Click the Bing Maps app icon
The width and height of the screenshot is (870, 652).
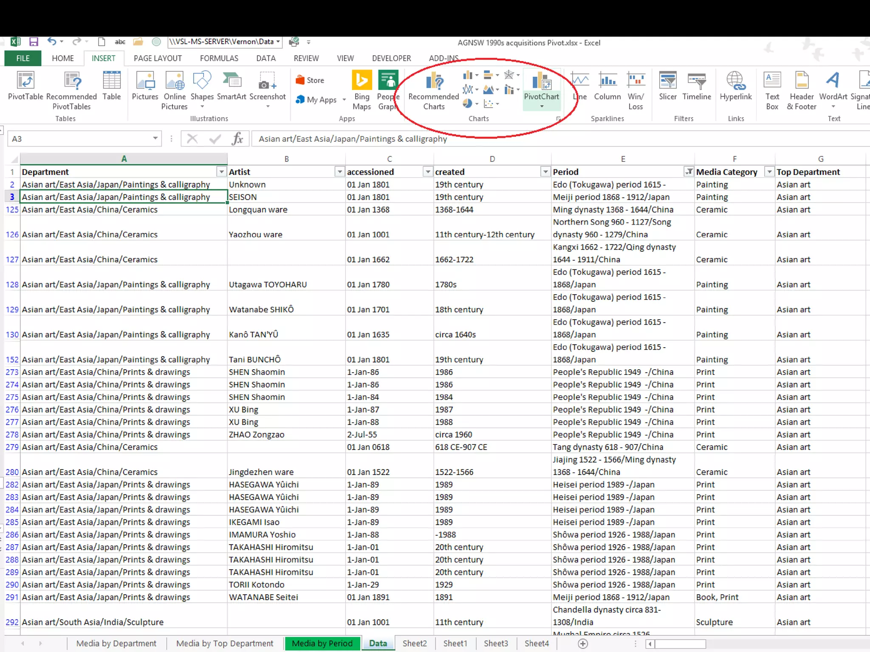coord(362,81)
